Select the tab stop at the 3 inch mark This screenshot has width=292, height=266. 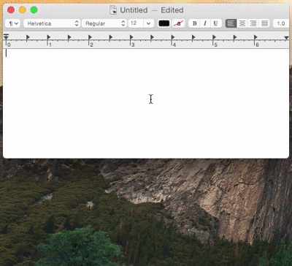tap(131, 37)
